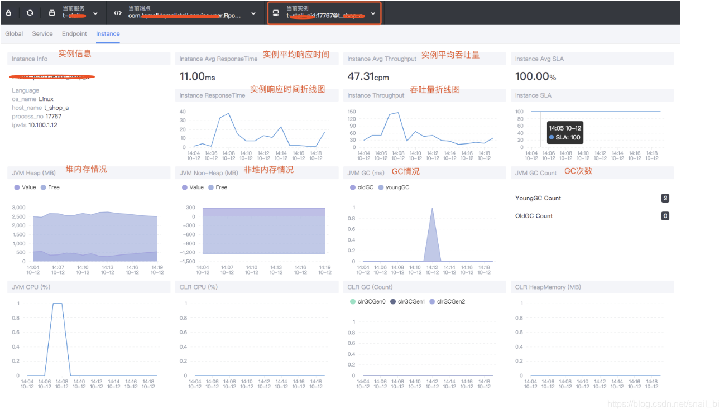Open the 当前端点 endpoint selector dropdown

(184, 13)
